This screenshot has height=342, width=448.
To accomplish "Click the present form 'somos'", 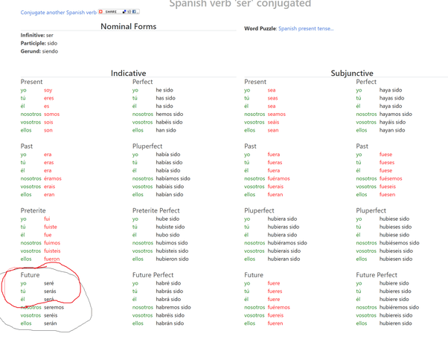I will [x=51, y=114].
